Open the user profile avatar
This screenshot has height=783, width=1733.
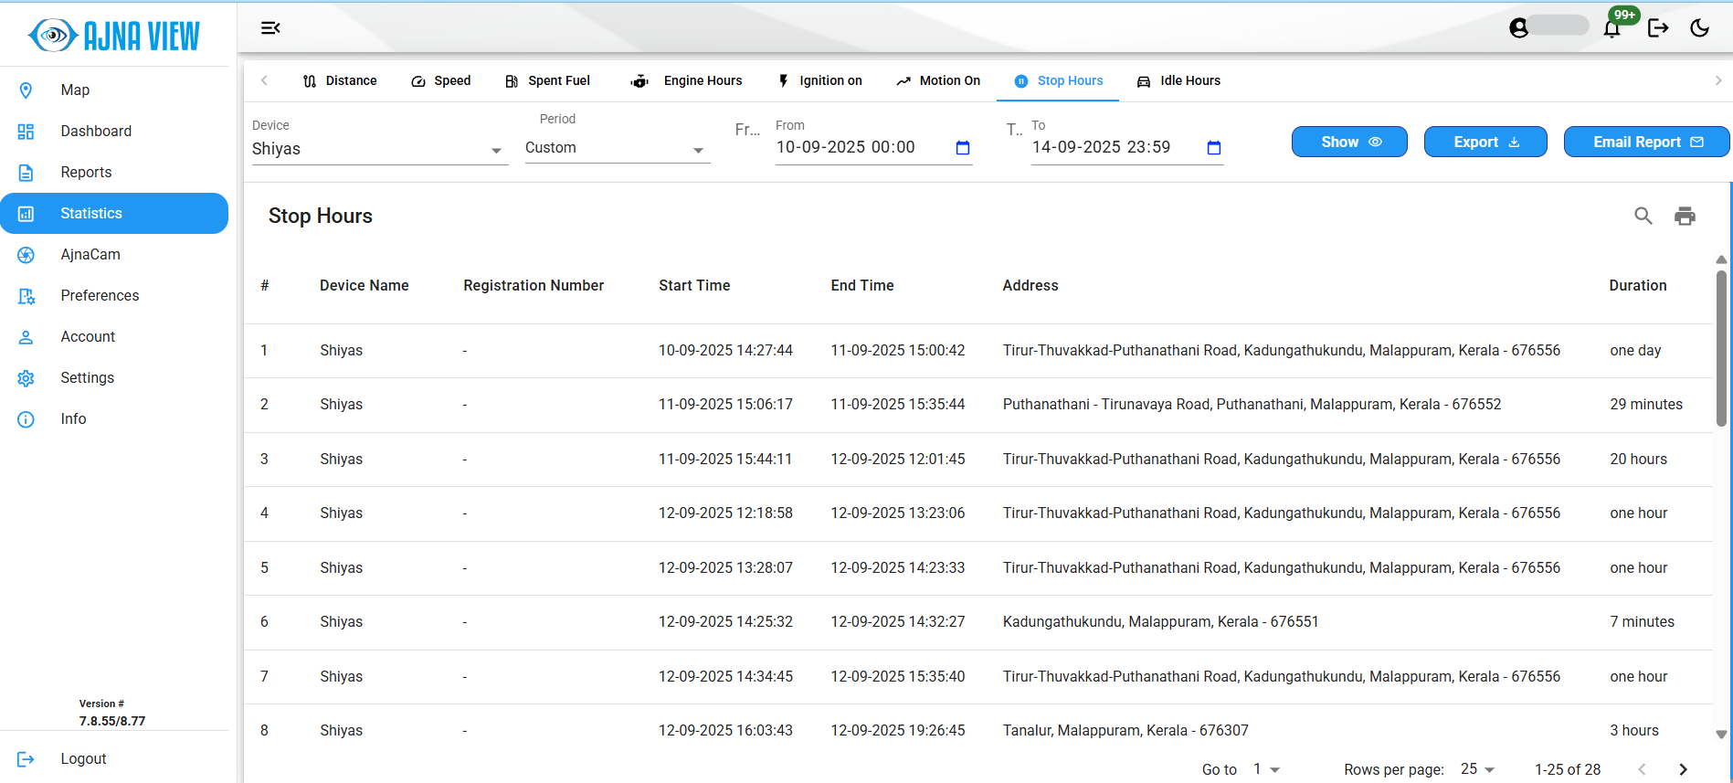click(x=1519, y=28)
